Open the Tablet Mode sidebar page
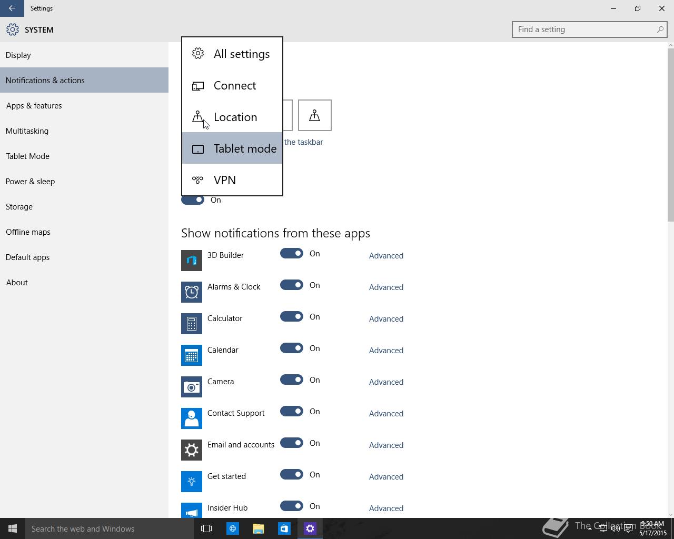The width and height of the screenshot is (674, 539). tap(84, 156)
